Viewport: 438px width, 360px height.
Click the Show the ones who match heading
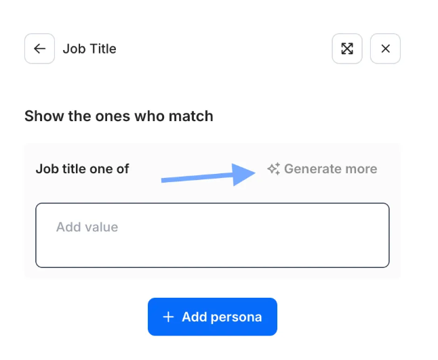tap(119, 116)
